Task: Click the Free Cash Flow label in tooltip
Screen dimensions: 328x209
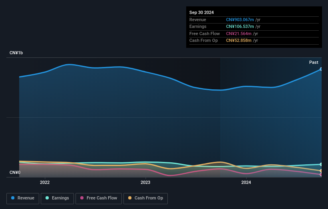Action: point(205,34)
